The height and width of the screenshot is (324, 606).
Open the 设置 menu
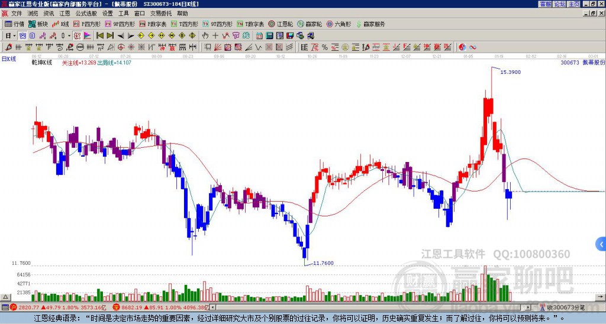click(108, 14)
